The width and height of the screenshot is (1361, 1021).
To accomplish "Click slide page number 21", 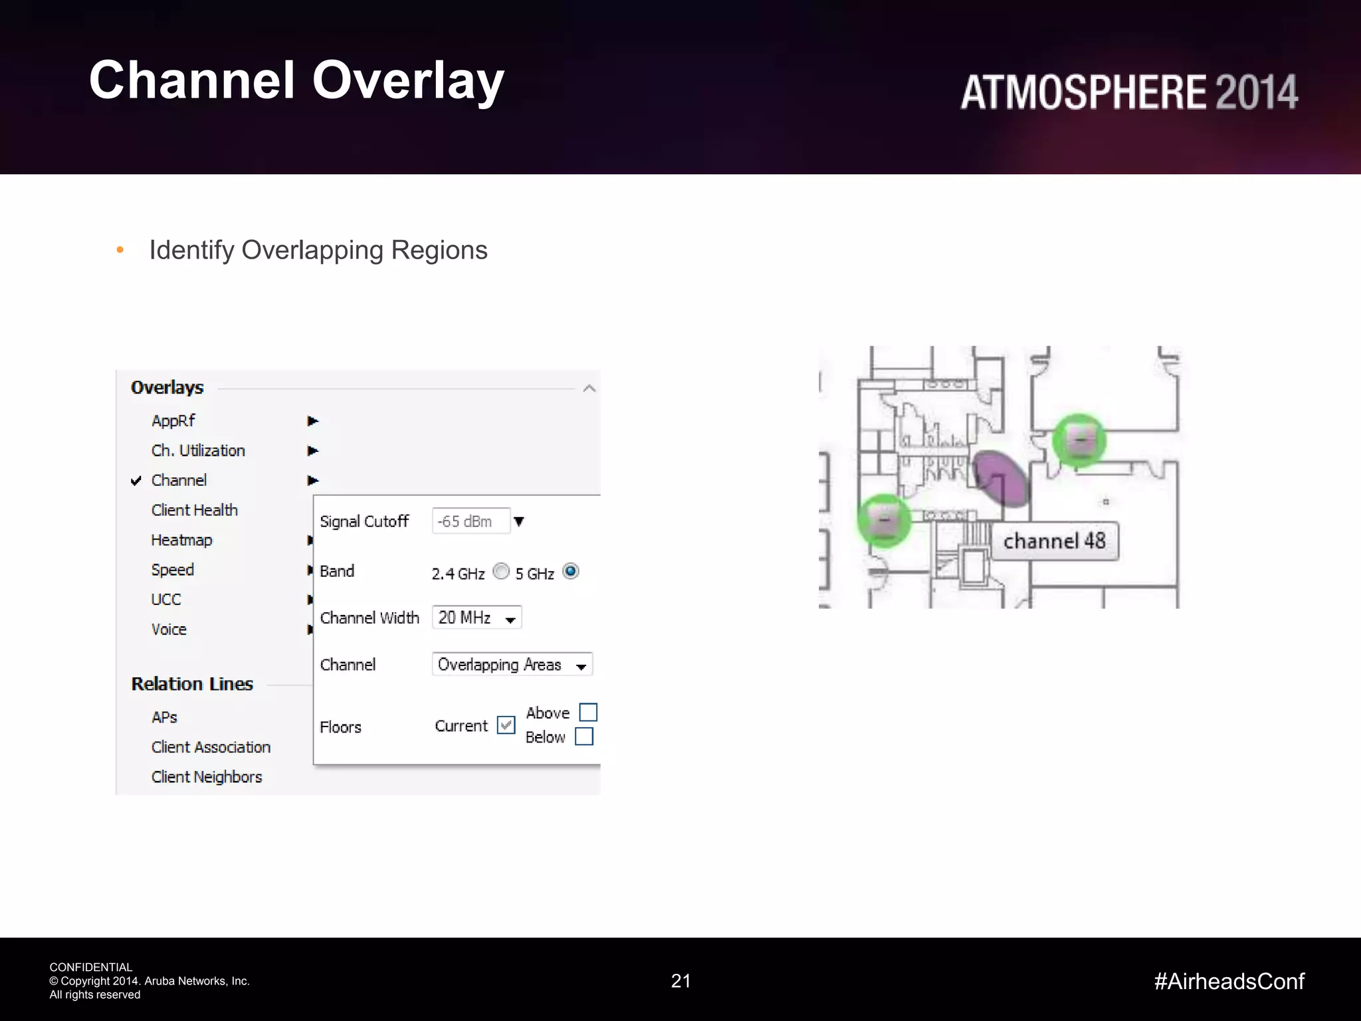I will pyautogui.click(x=681, y=981).
